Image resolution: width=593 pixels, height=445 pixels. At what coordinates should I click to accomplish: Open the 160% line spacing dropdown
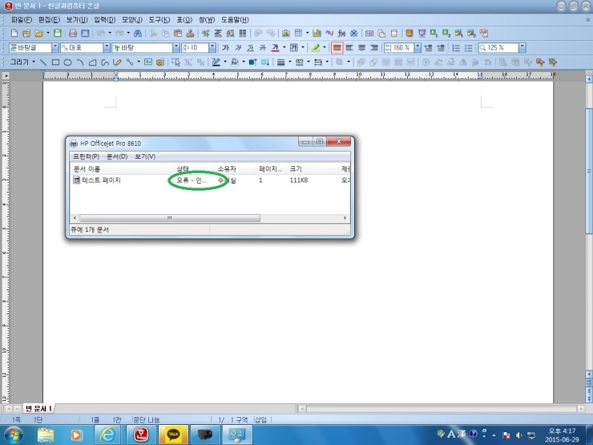(x=418, y=48)
